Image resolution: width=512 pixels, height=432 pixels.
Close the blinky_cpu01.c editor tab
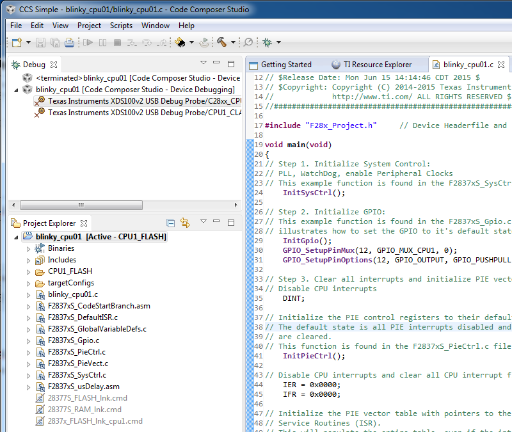pyautogui.click(x=501, y=65)
